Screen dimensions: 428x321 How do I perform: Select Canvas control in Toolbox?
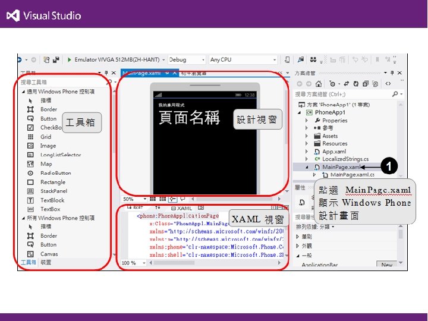[x=42, y=254]
